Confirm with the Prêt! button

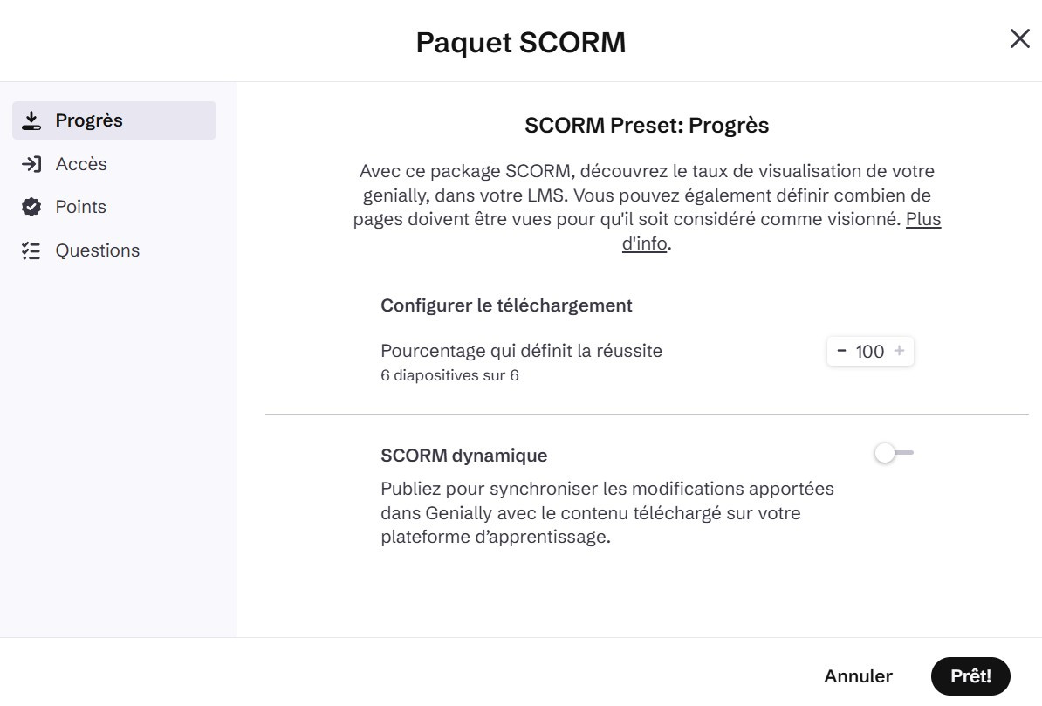click(x=970, y=676)
